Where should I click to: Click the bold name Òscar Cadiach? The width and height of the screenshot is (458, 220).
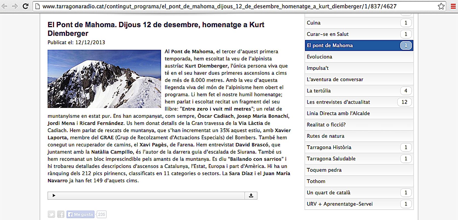point(216,116)
